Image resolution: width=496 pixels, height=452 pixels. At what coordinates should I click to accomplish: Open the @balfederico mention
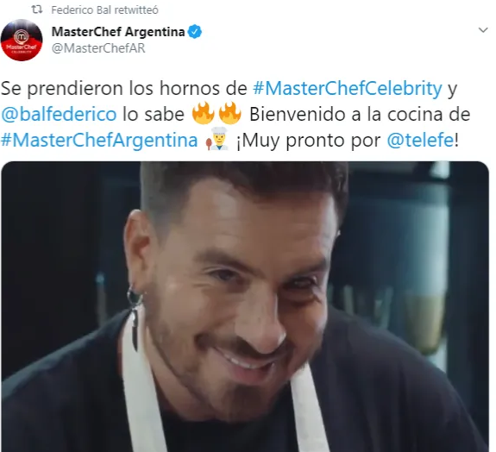pos(59,114)
